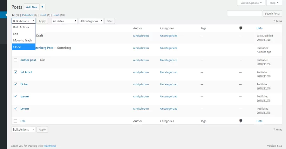Expand the Help panel
Viewport: 286px width, 149px height.
(x=274, y=3)
